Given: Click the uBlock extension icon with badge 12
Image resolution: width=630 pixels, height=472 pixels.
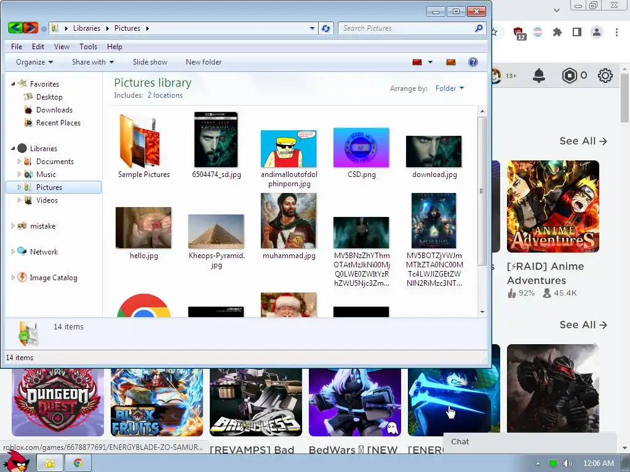Looking at the screenshot, I should (x=519, y=33).
